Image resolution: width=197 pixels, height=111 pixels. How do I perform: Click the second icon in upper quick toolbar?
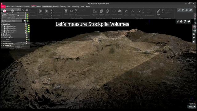click(183, 10)
